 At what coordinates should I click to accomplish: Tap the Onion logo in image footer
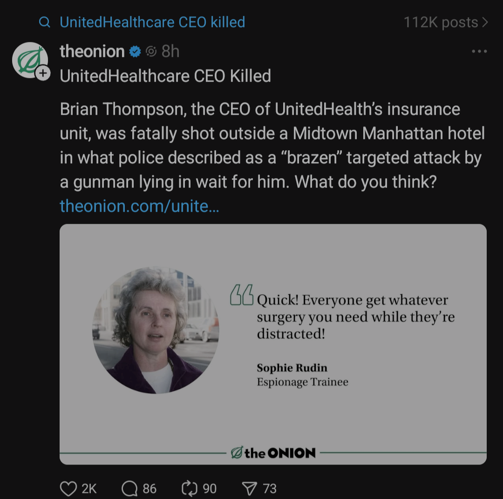point(273,453)
